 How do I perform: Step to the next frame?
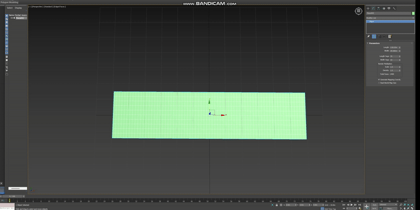click(x=355, y=205)
